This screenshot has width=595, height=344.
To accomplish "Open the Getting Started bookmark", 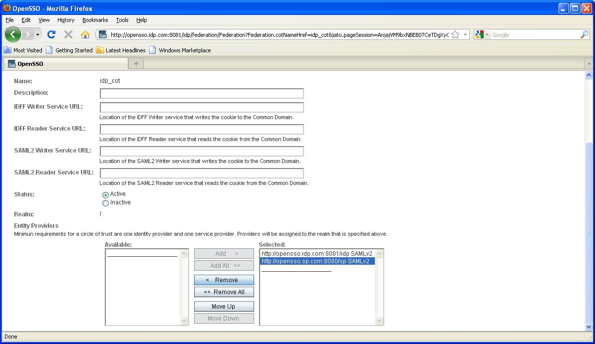I will point(69,50).
